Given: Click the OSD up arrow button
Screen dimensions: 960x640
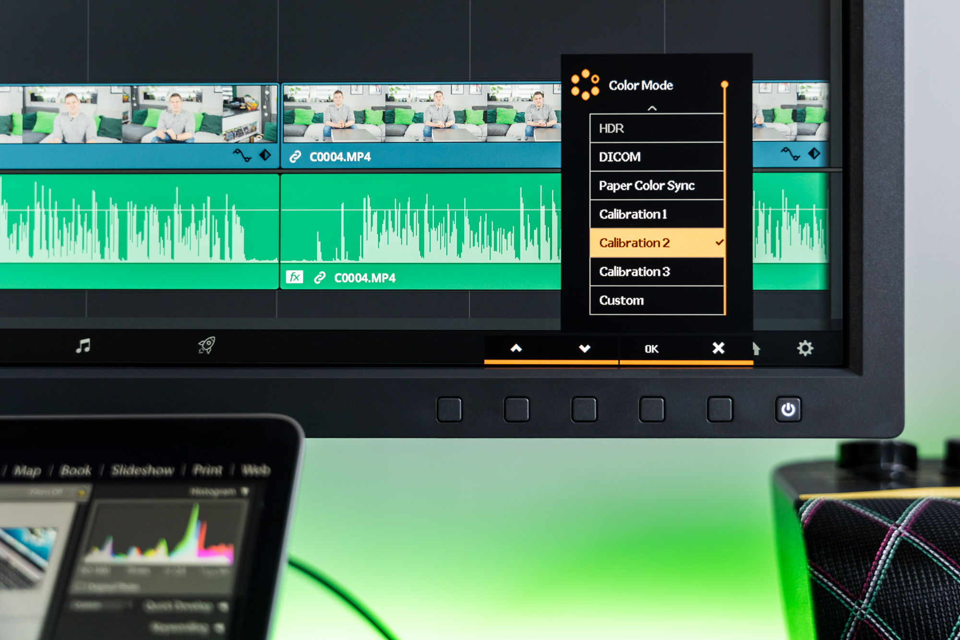Looking at the screenshot, I should pyautogui.click(x=516, y=348).
